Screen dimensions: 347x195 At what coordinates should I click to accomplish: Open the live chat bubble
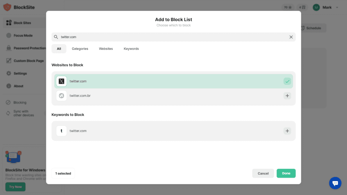pyautogui.click(x=335, y=183)
